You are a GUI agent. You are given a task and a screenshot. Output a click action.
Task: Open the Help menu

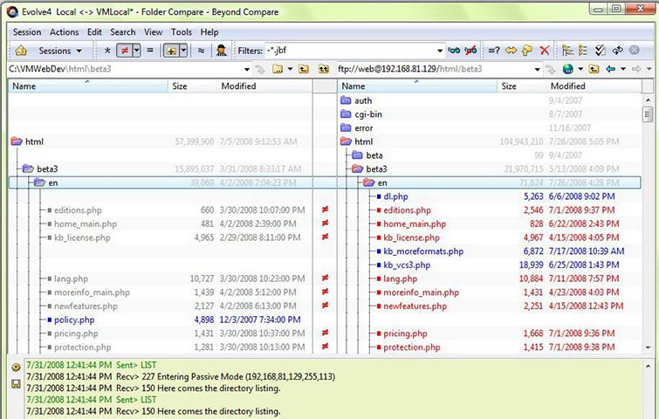209,32
